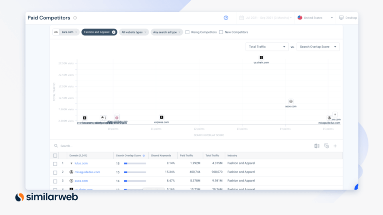The height and width of the screenshot is (215, 383).
Task: Check the box for the lulus.com row
Action: [55, 163]
